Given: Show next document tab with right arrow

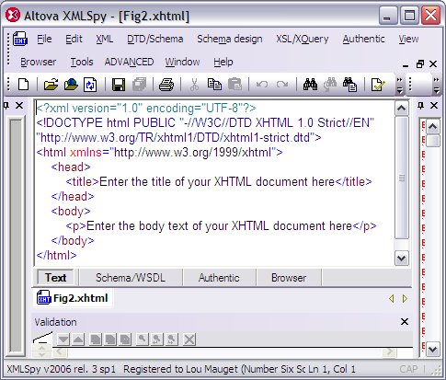Looking at the screenshot, I should (405, 298).
